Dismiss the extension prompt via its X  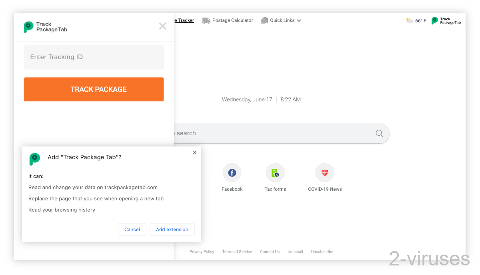195,152
